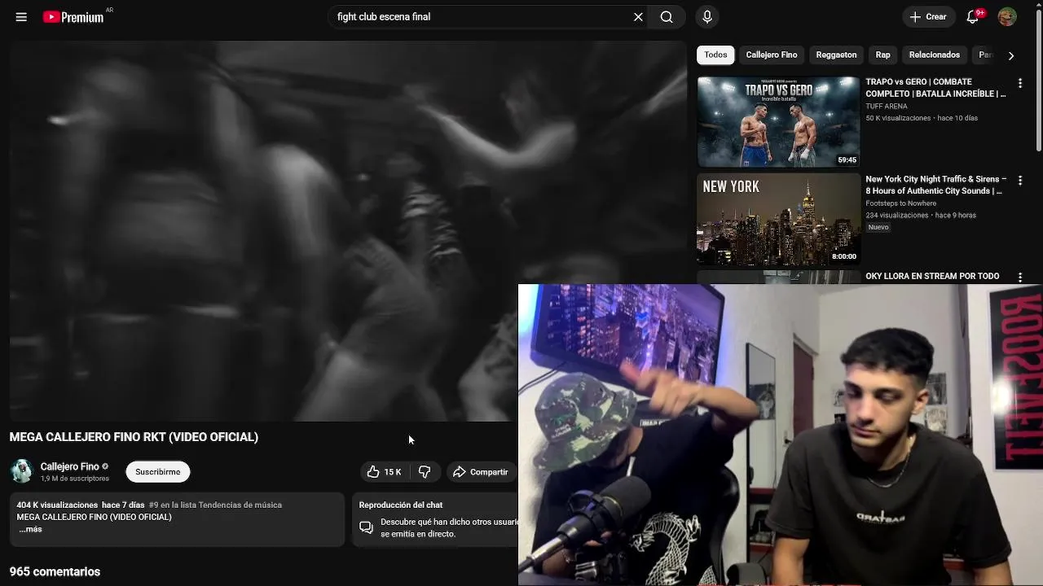Start voice search with microphone icon
This screenshot has width=1043, height=586.
(x=707, y=17)
